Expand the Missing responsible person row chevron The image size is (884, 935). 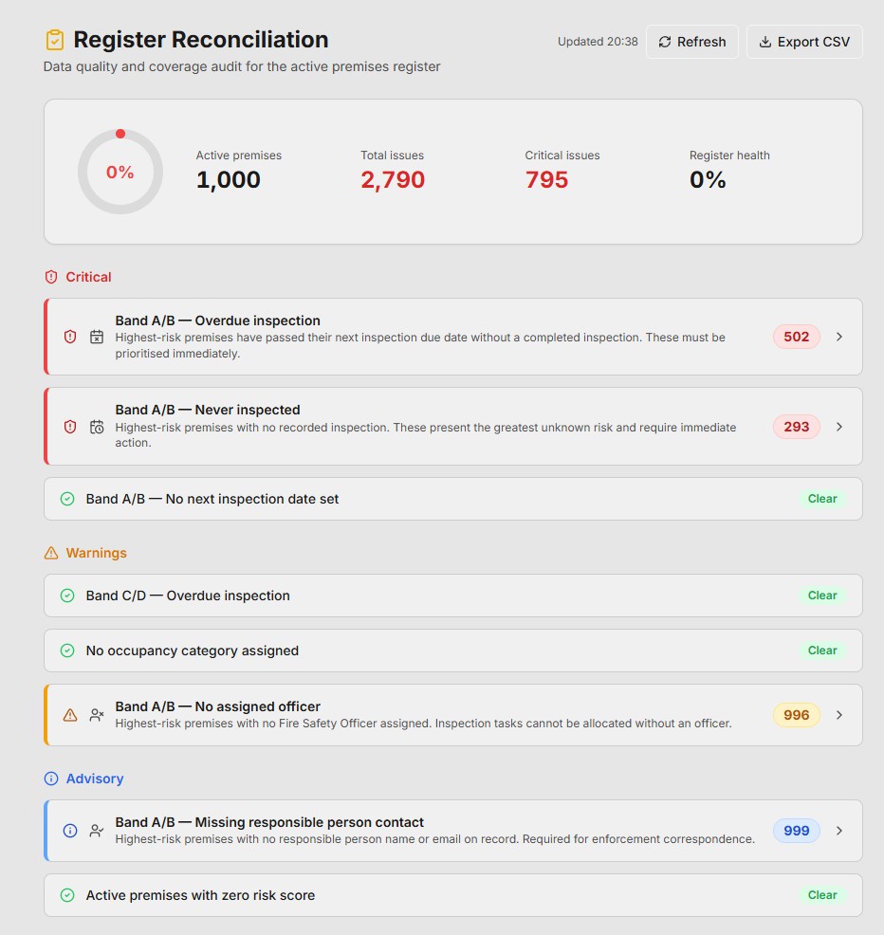(839, 831)
